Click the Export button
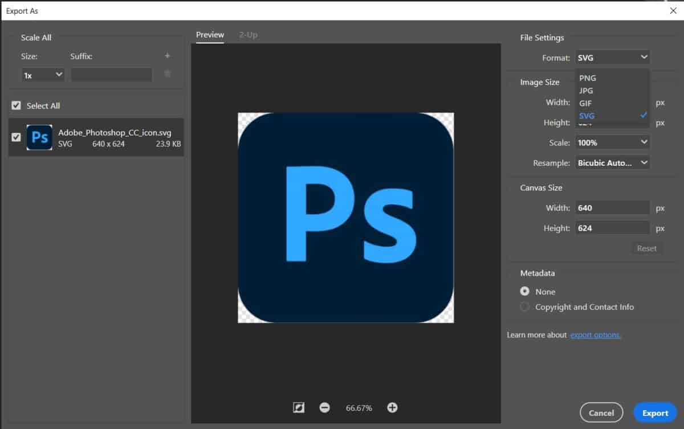Image resolution: width=684 pixels, height=429 pixels. (x=655, y=413)
